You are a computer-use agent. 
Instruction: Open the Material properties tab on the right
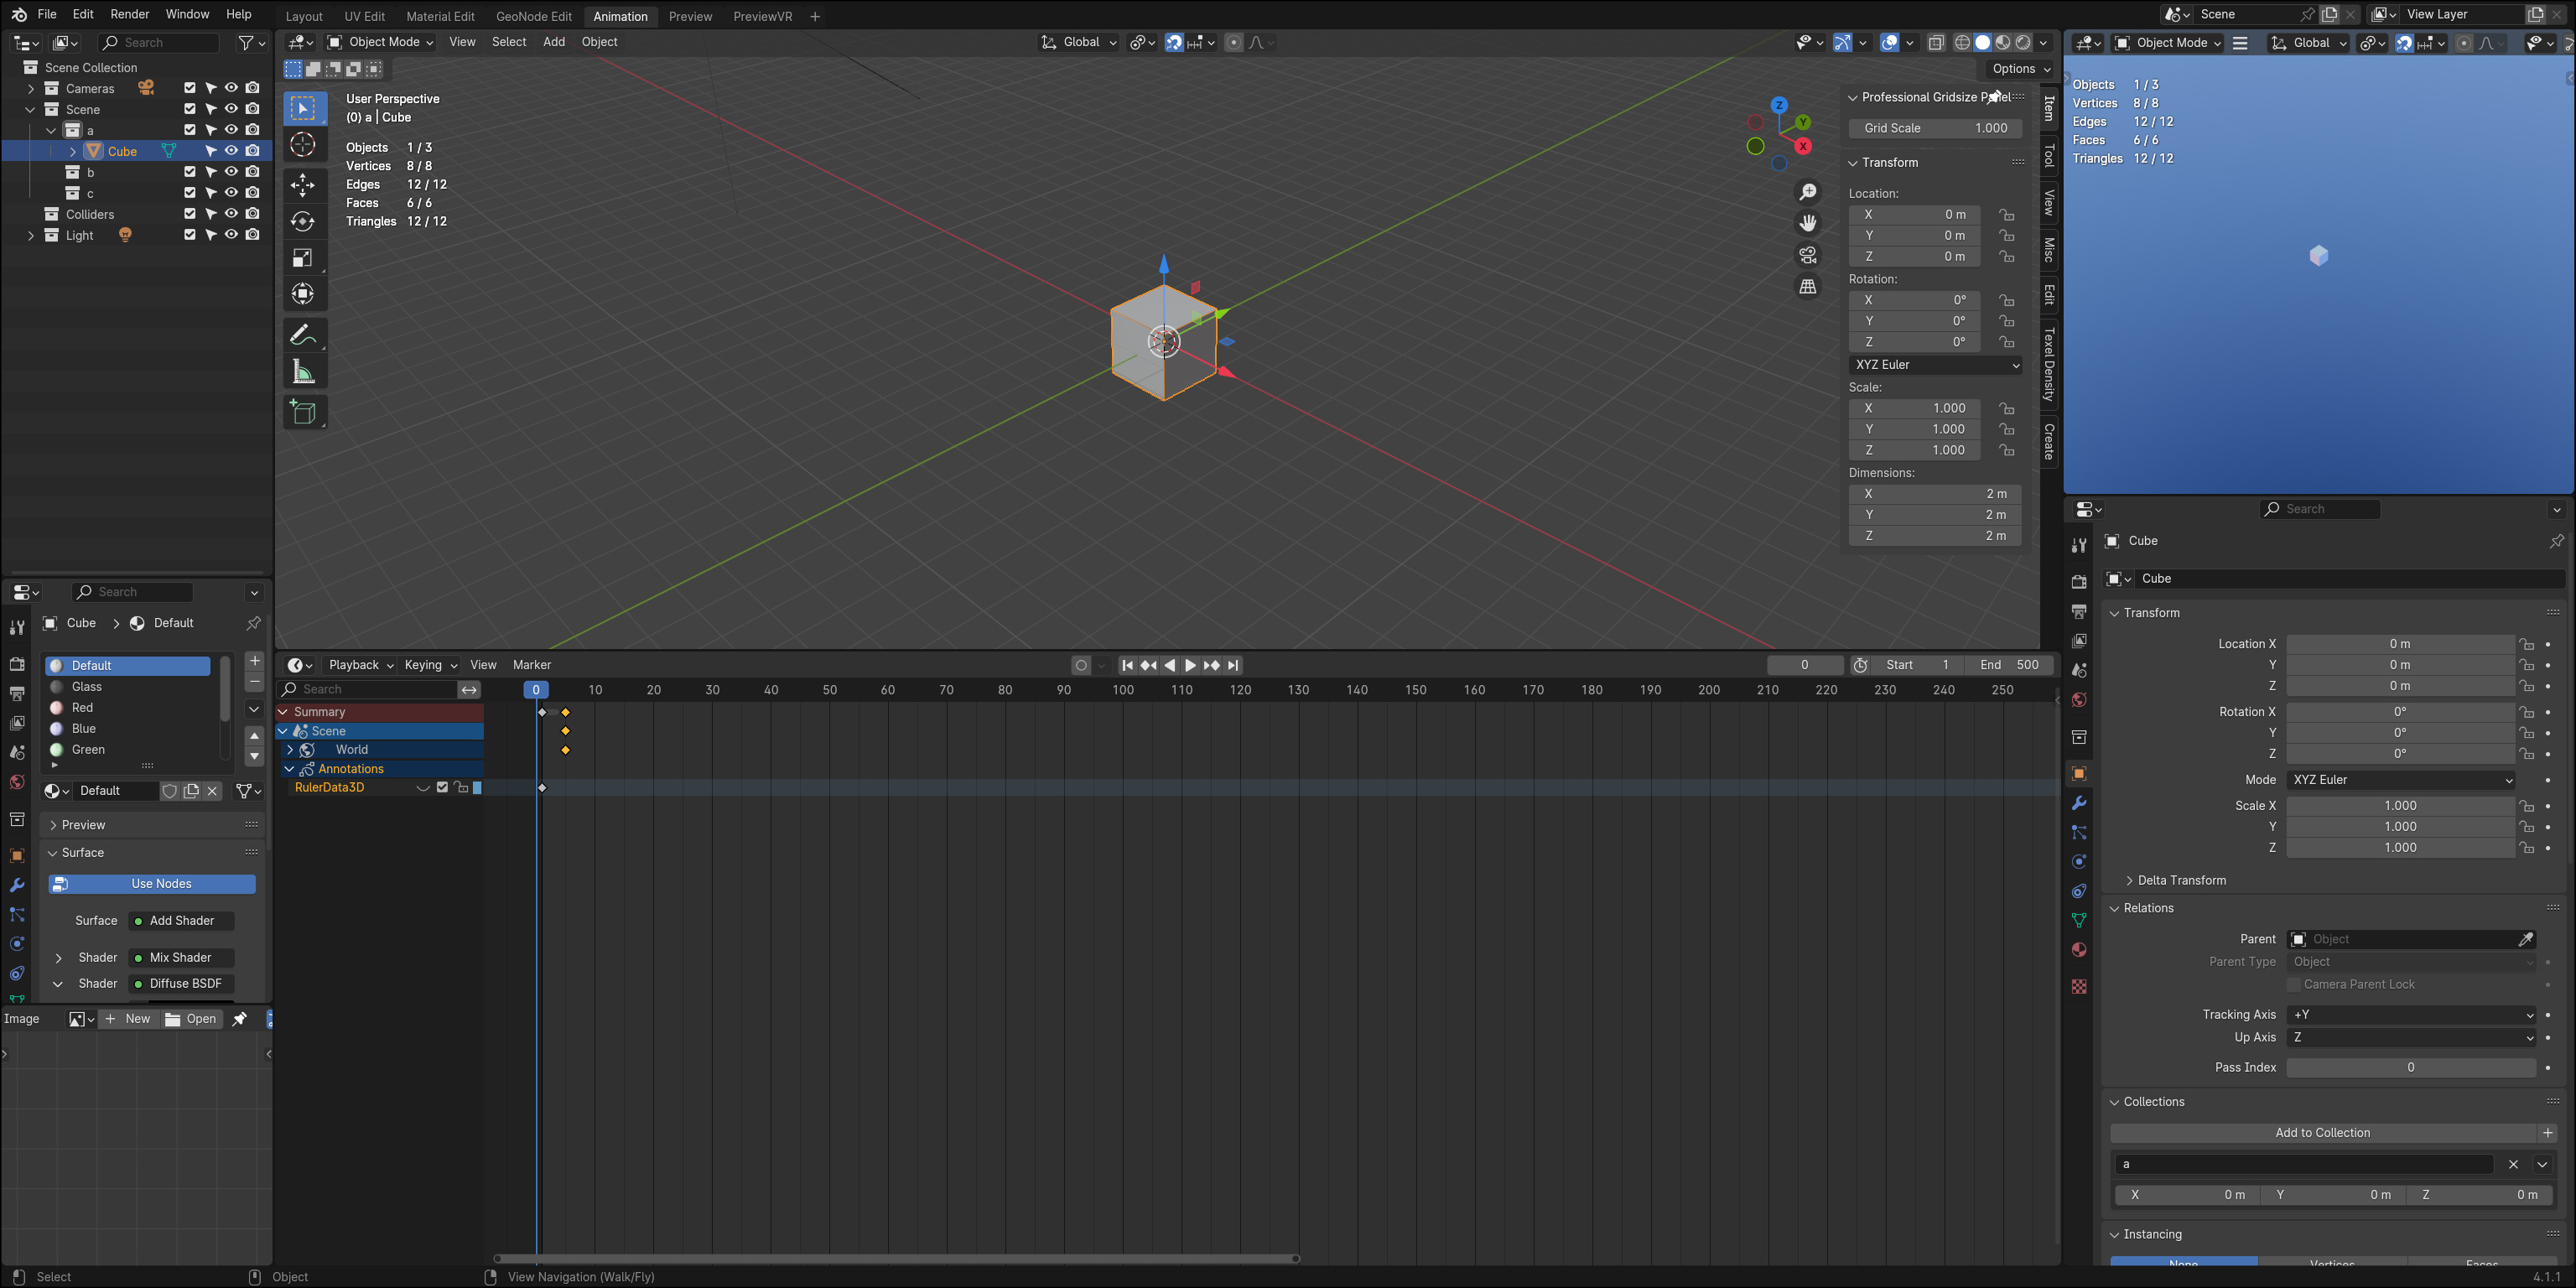pos(2079,950)
